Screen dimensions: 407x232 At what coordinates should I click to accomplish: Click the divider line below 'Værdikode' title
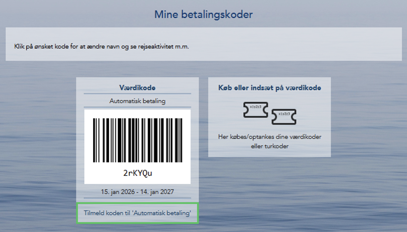137,94
